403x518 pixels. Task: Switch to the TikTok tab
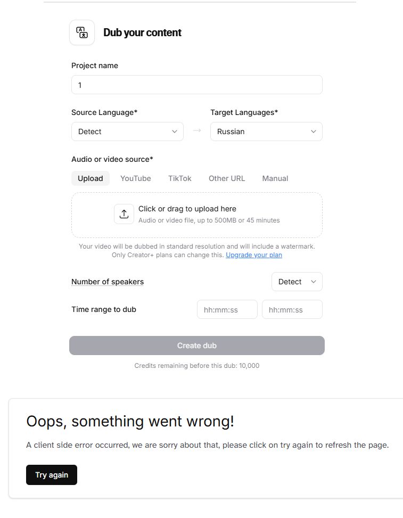click(180, 178)
